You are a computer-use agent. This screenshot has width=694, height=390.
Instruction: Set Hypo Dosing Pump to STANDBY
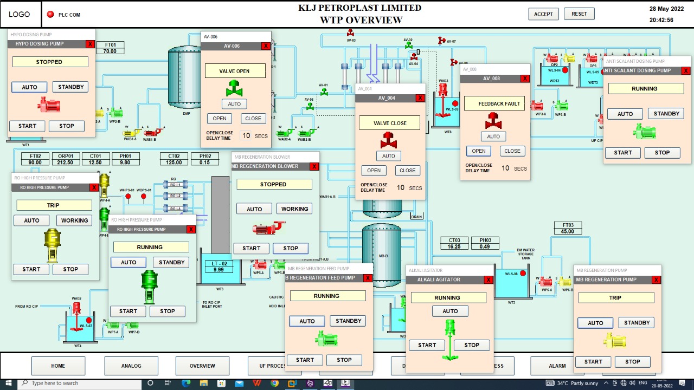70,87
